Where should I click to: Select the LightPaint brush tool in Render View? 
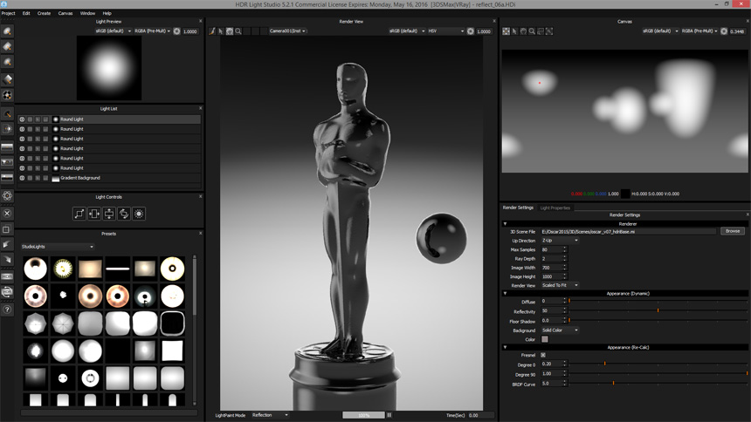[212, 31]
